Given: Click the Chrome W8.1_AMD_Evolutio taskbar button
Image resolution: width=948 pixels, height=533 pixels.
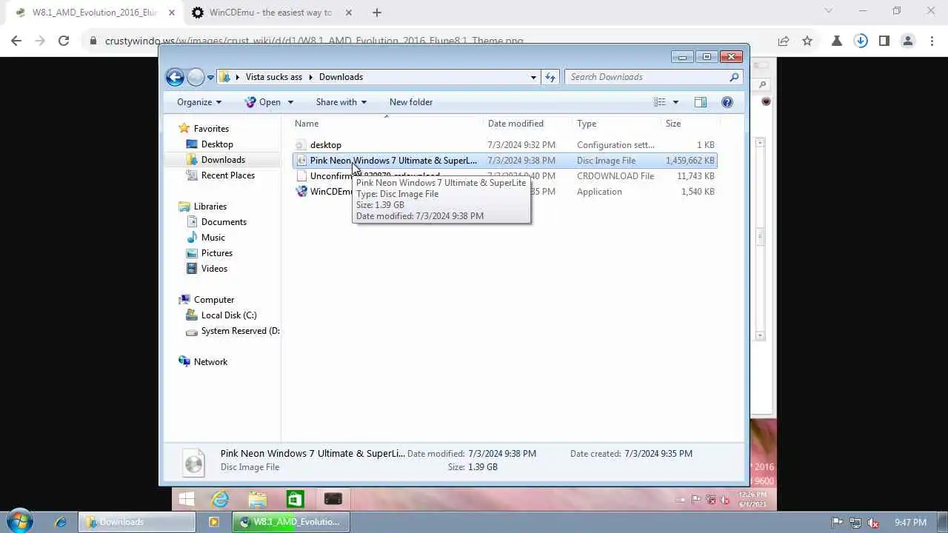Looking at the screenshot, I should [x=290, y=522].
